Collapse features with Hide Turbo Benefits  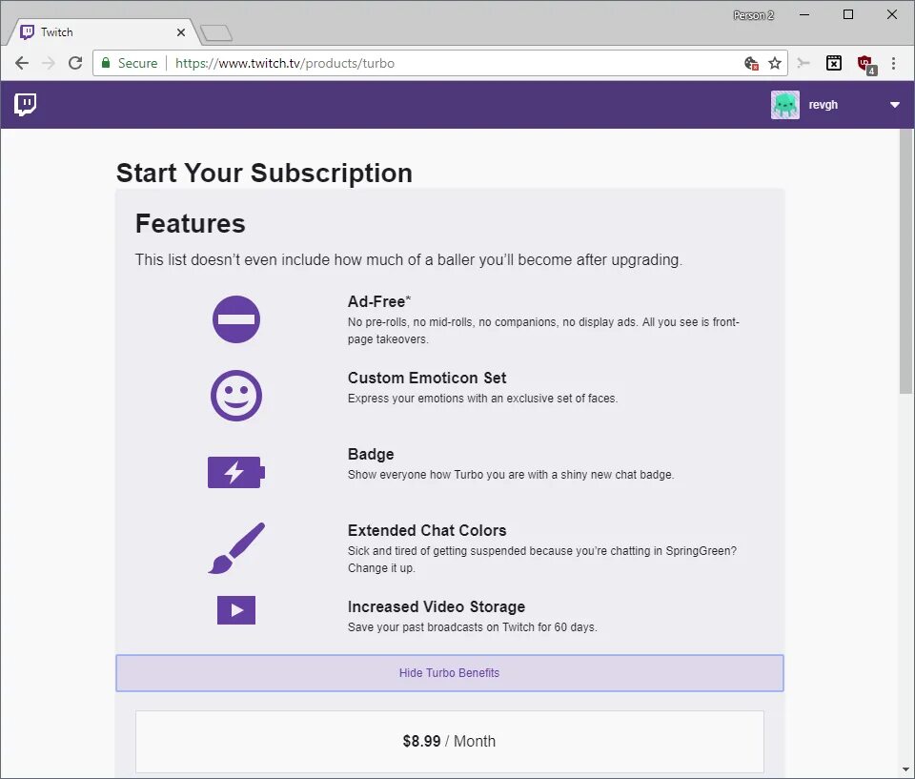pos(449,673)
